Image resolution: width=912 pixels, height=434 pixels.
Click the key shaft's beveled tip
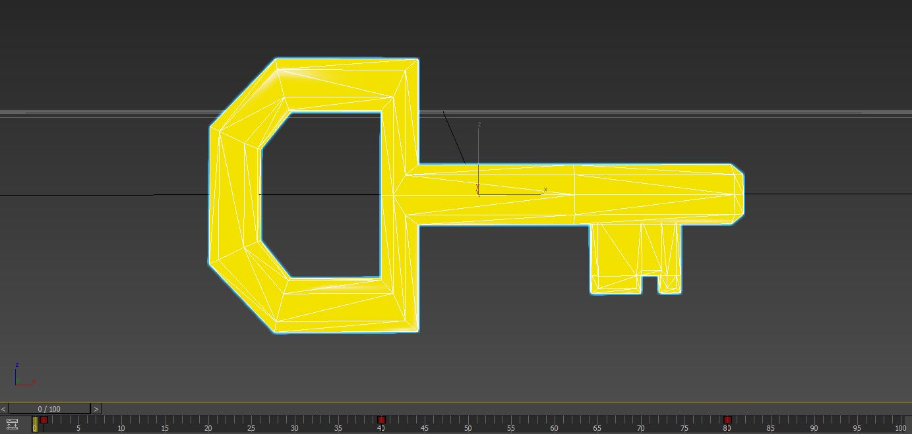pyautogui.click(x=738, y=194)
